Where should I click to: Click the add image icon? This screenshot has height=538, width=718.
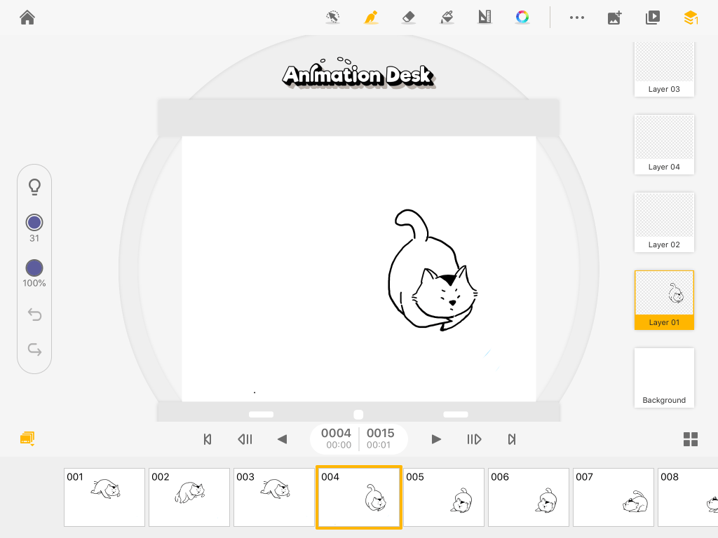pyautogui.click(x=614, y=18)
